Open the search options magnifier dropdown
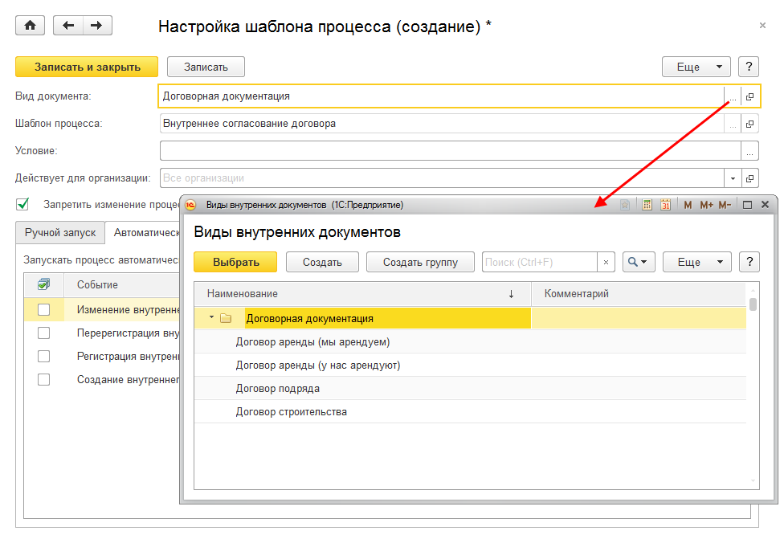Image resolution: width=780 pixels, height=539 pixels. coord(639,262)
